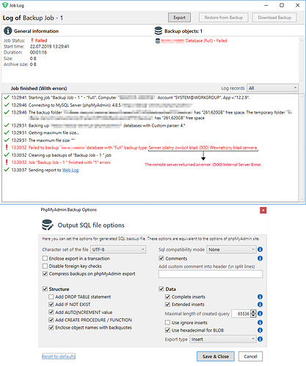Toggle Add AUTO_INCREMENT value checkbox

(x=51, y=312)
